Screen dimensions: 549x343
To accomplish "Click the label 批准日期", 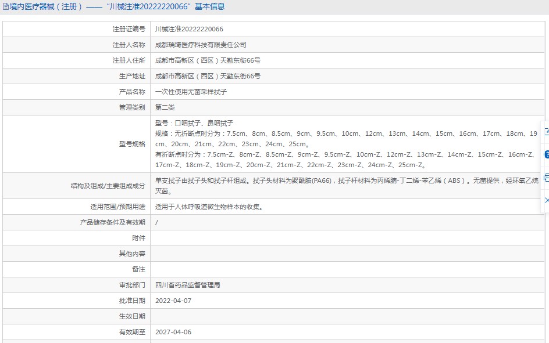I will pyautogui.click(x=132, y=301).
